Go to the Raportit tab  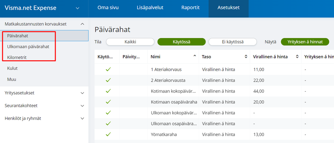tap(190, 8)
